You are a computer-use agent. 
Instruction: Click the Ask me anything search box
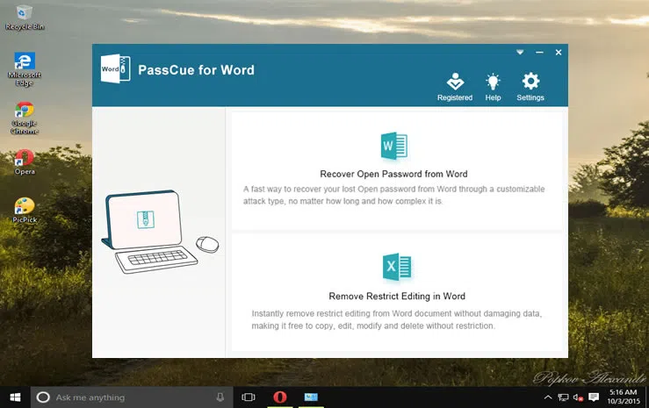(132, 397)
